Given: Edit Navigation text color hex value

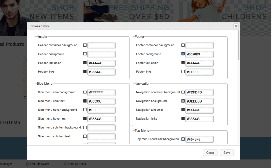Looking at the screenshot, I should (x=199, y=110).
